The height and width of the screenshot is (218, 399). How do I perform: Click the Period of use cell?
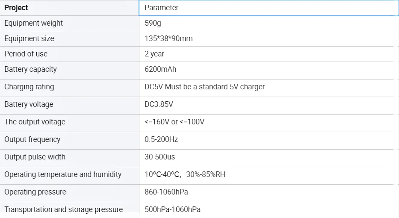[69, 54]
